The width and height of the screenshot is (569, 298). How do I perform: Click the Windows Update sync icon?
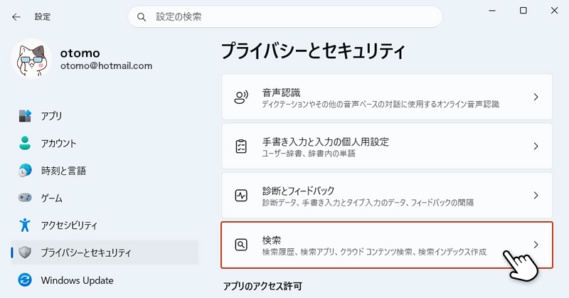25,280
